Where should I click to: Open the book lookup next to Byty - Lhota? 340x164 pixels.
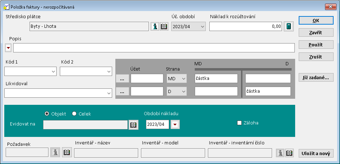[x=164, y=26]
